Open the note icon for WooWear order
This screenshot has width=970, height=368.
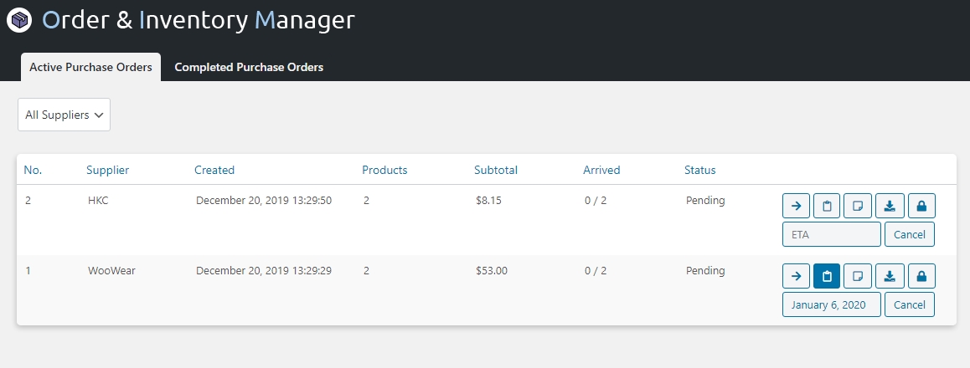pos(858,276)
